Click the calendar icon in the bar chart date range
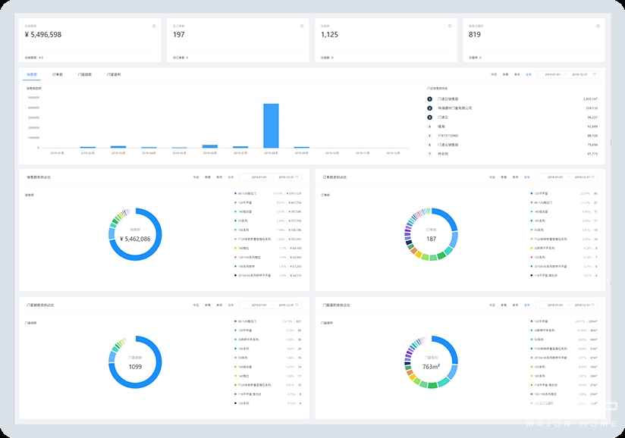The width and height of the screenshot is (625, 438). (594, 74)
